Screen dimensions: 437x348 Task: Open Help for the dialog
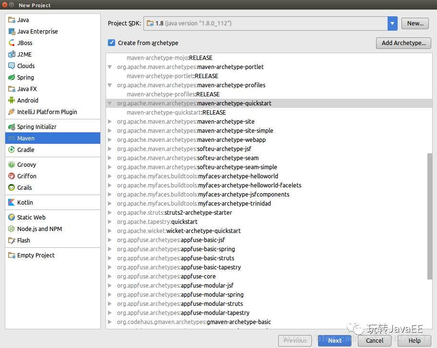coord(414,340)
